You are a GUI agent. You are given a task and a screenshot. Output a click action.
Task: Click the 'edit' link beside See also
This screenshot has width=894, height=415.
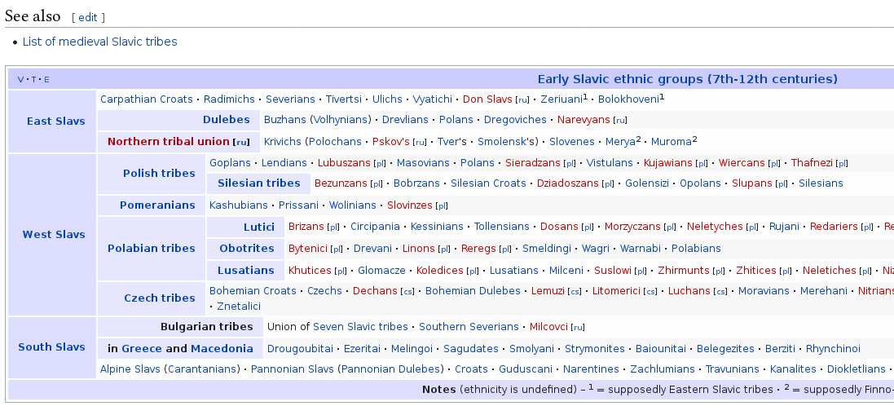88,17
